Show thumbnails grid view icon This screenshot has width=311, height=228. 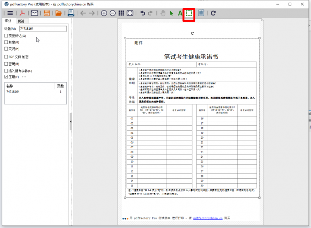pos(121,13)
